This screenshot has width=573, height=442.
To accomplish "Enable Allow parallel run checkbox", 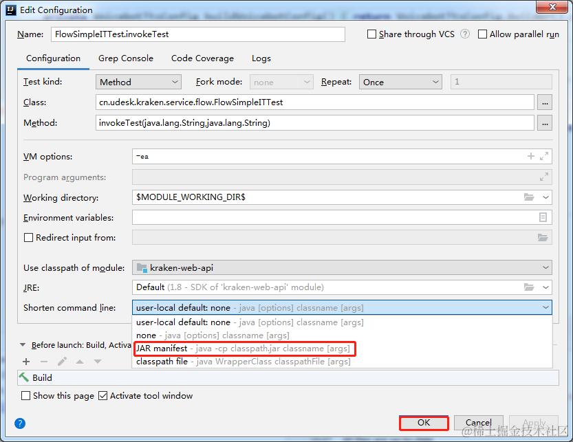I will pyautogui.click(x=482, y=34).
